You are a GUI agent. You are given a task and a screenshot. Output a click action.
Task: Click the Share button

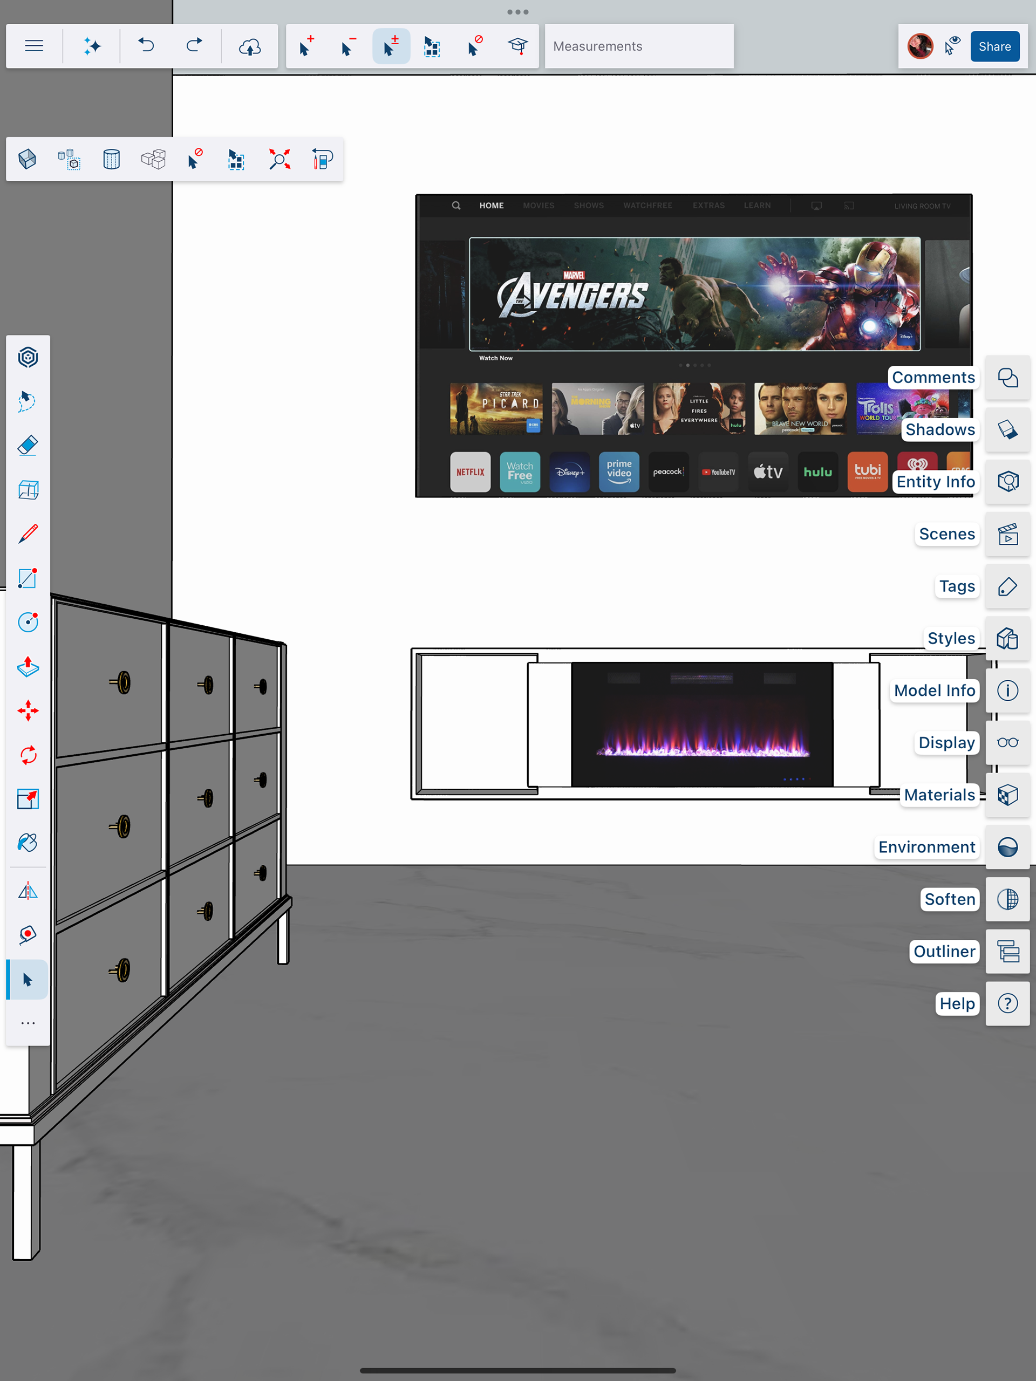click(x=994, y=46)
